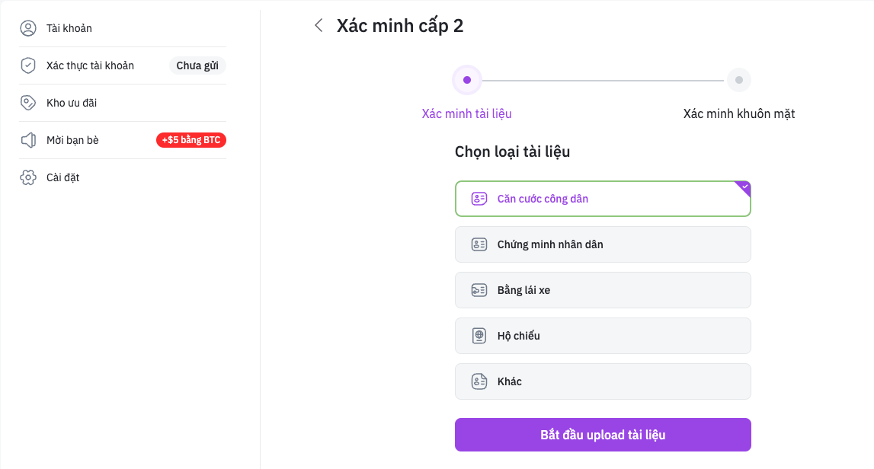Click the back arrow beside Xác minh cấp 2
Screen dimensions: 874x469
coord(319,26)
